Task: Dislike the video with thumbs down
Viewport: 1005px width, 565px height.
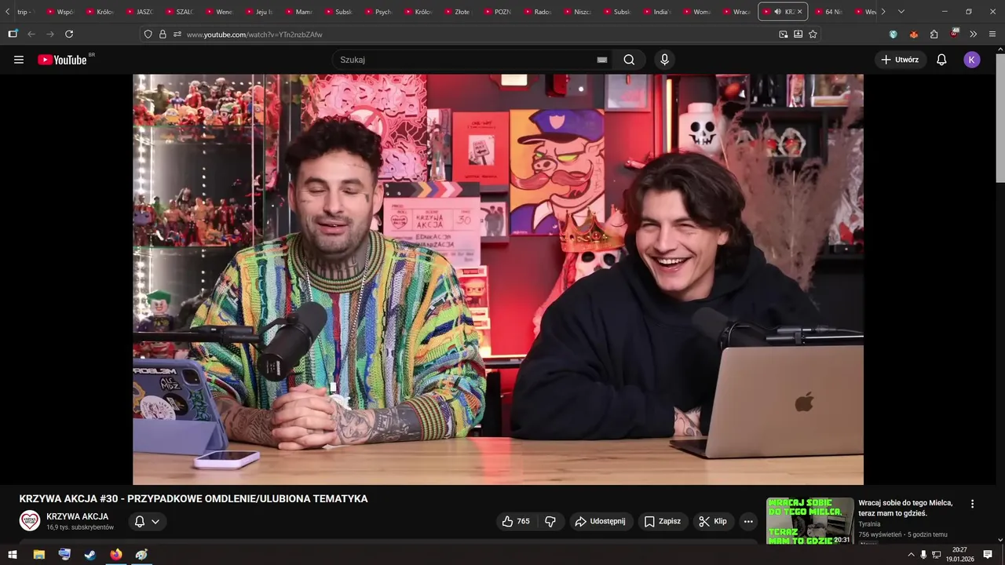Action: pyautogui.click(x=550, y=521)
